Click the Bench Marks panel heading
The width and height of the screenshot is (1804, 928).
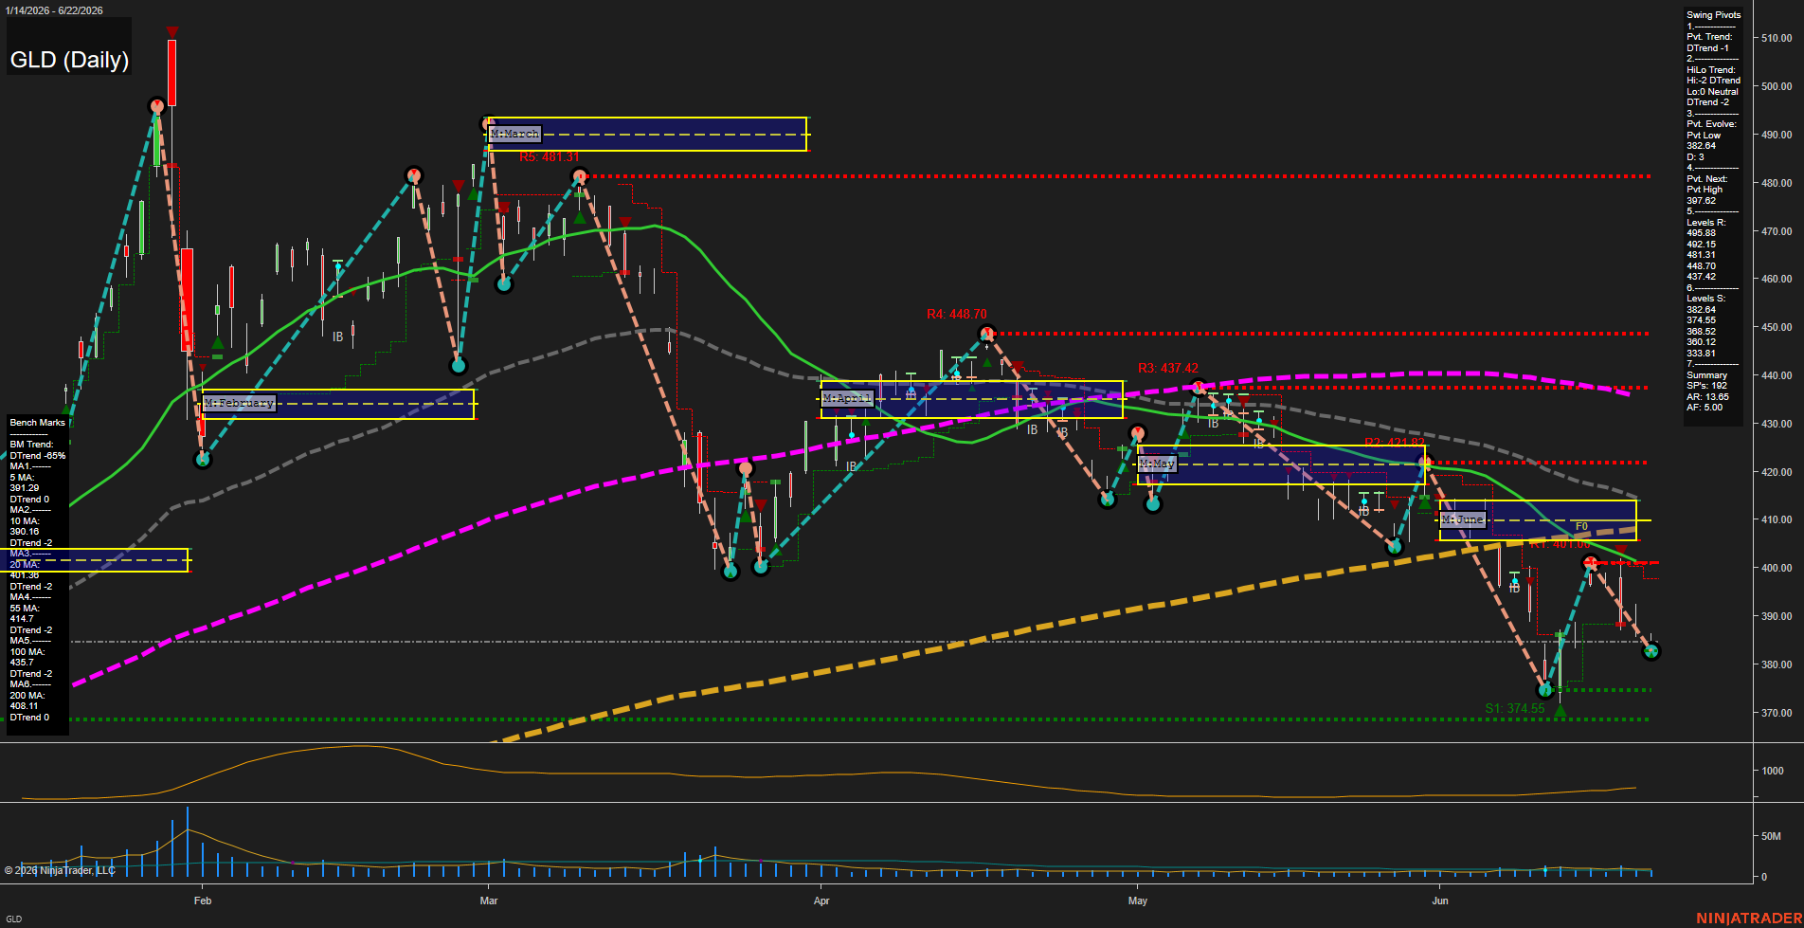(38, 423)
